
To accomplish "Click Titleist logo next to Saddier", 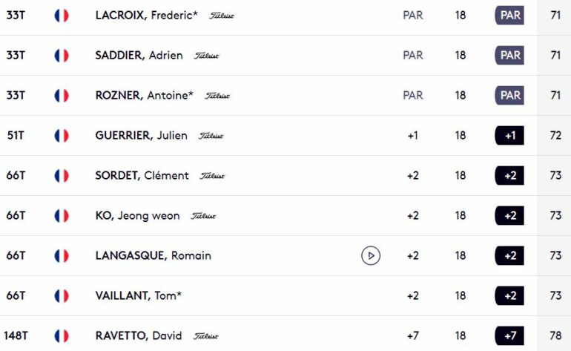I will coord(206,56).
